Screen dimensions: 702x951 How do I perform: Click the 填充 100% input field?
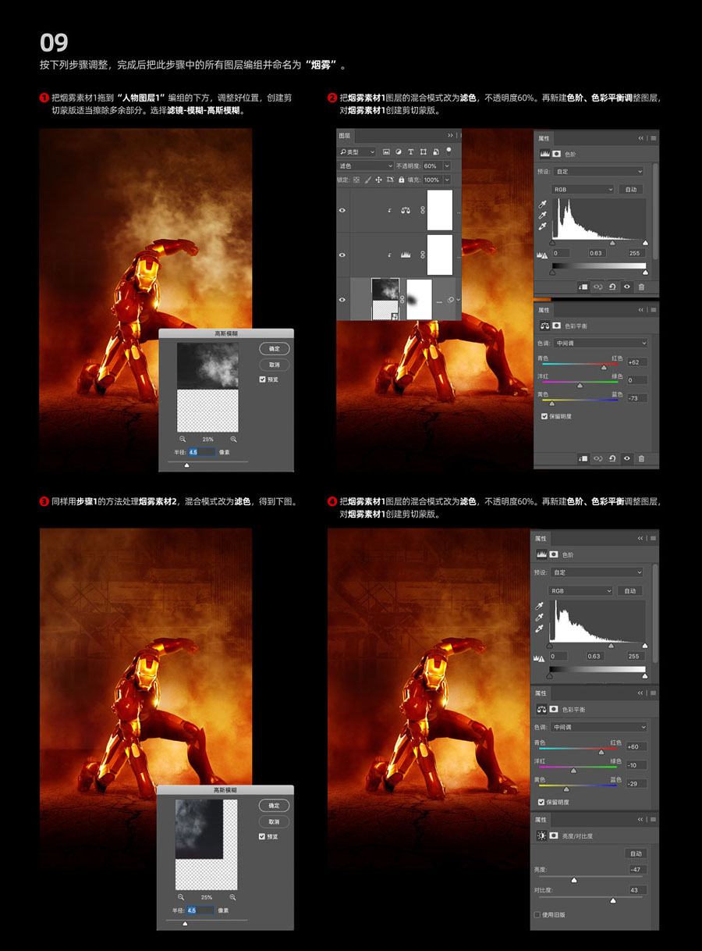(x=431, y=180)
